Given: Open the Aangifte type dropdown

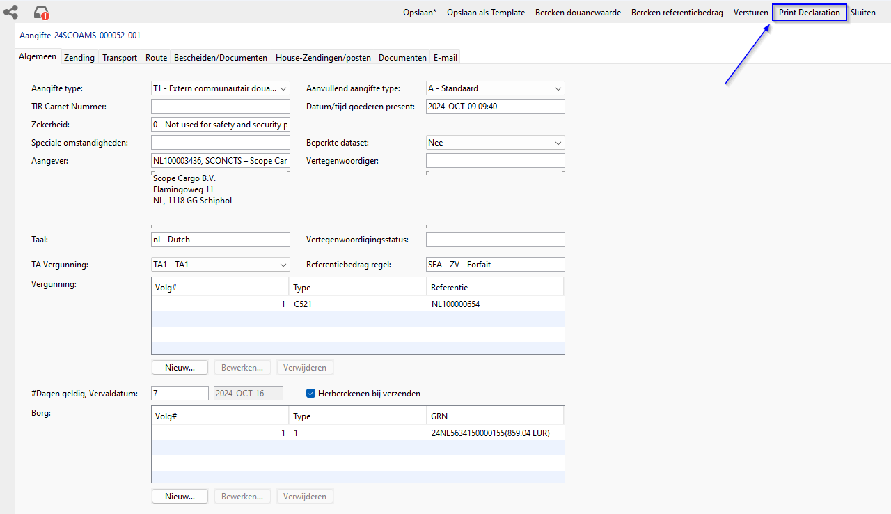Looking at the screenshot, I should click(x=220, y=88).
